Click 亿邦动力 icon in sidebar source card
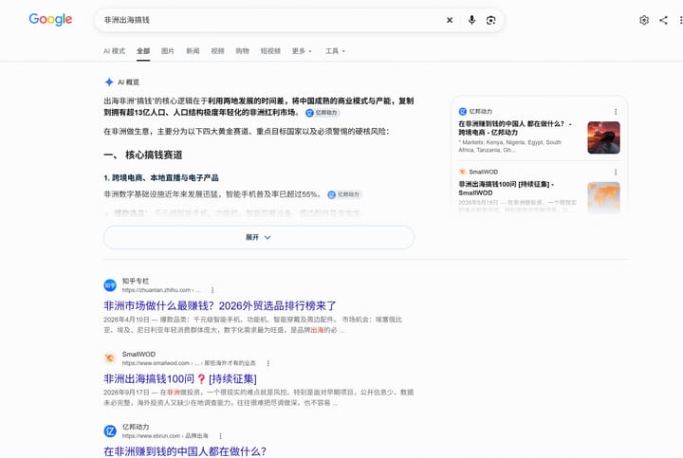683x458 pixels. pyautogui.click(x=463, y=112)
